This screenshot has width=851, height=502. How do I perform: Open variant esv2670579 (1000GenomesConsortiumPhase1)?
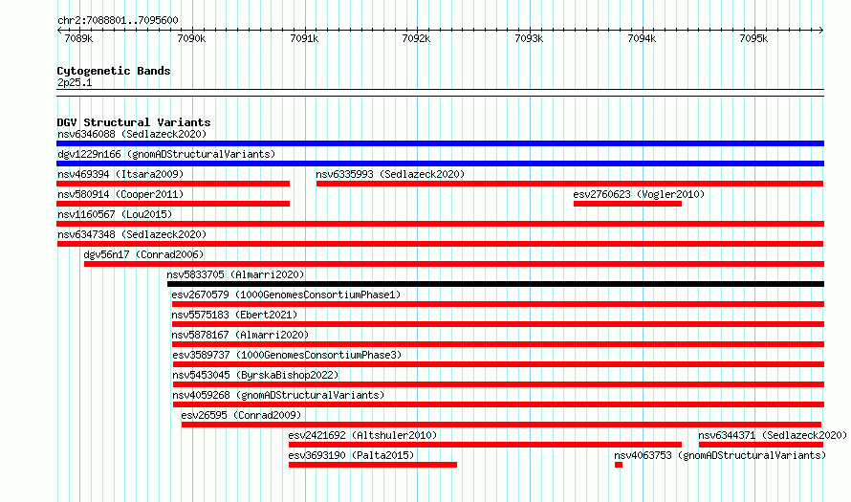pyautogui.click(x=286, y=295)
